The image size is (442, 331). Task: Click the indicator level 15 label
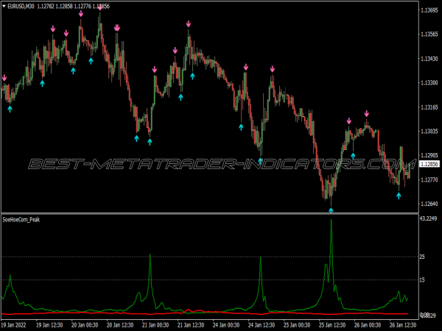click(x=422, y=280)
